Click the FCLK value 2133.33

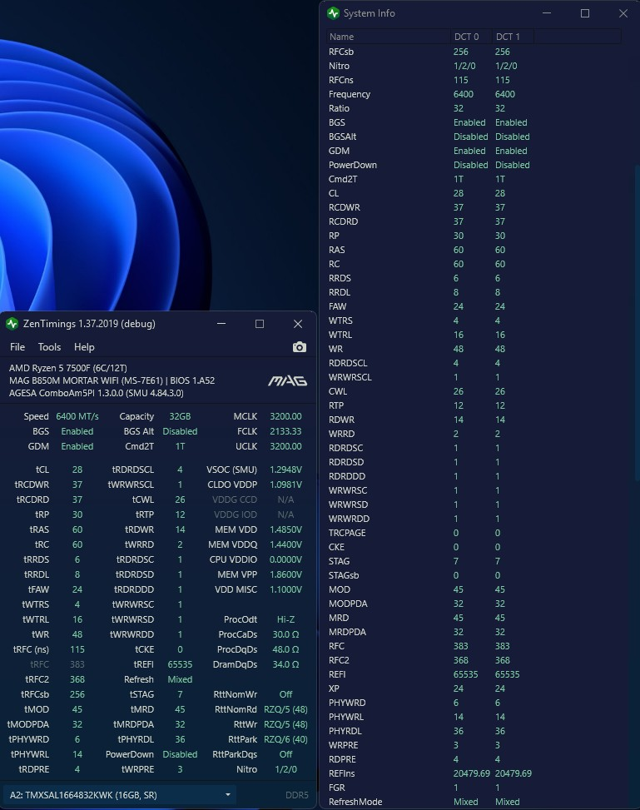coord(285,431)
